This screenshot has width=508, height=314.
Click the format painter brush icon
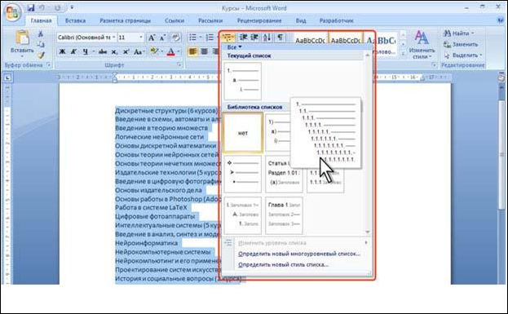tap(41, 55)
